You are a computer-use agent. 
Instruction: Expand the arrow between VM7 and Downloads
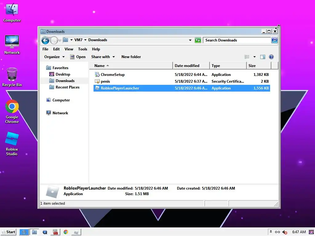pyautogui.click(x=85, y=40)
